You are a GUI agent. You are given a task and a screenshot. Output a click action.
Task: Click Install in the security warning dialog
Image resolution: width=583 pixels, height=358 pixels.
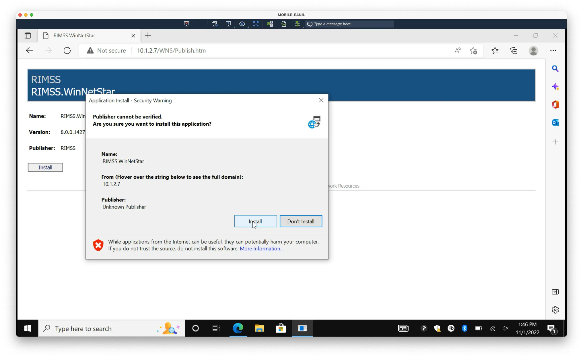[255, 221]
